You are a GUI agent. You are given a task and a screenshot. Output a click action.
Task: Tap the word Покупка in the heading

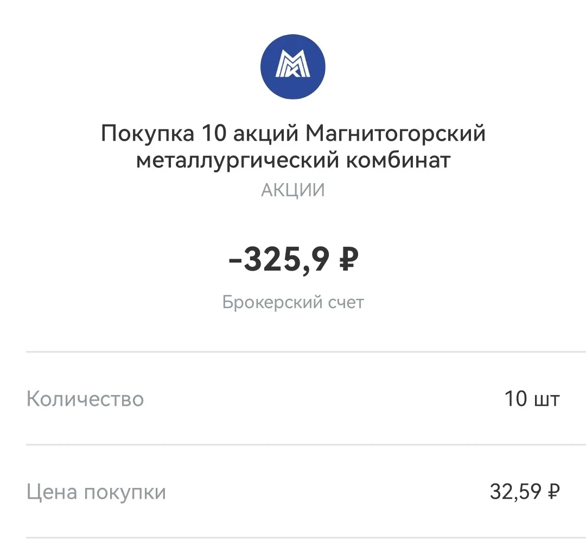(148, 134)
